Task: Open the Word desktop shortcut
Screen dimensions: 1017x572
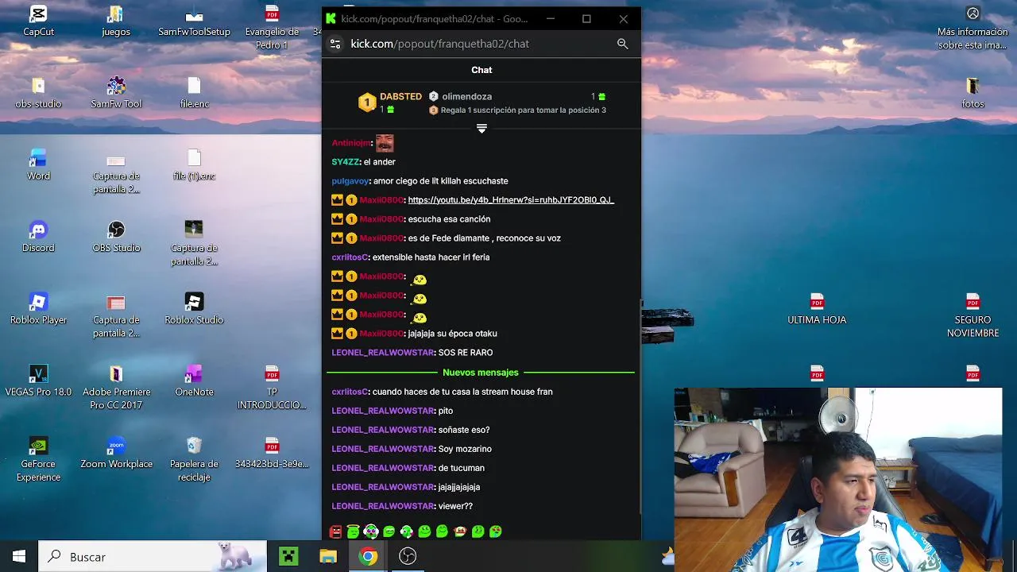Action: coord(38,165)
